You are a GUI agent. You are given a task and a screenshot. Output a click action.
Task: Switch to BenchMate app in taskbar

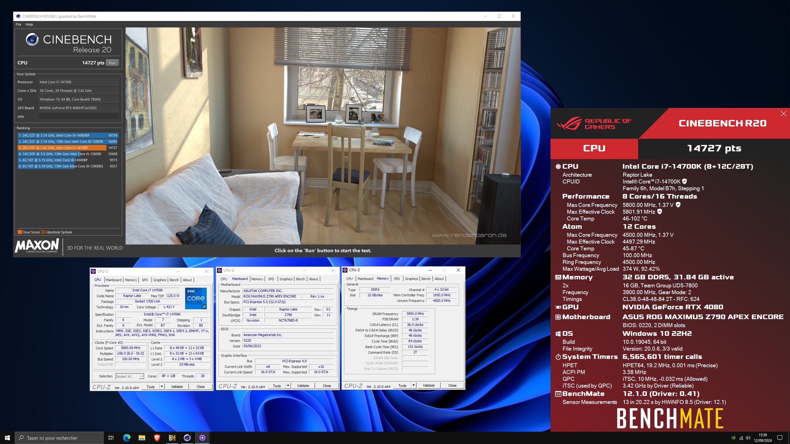[172, 438]
